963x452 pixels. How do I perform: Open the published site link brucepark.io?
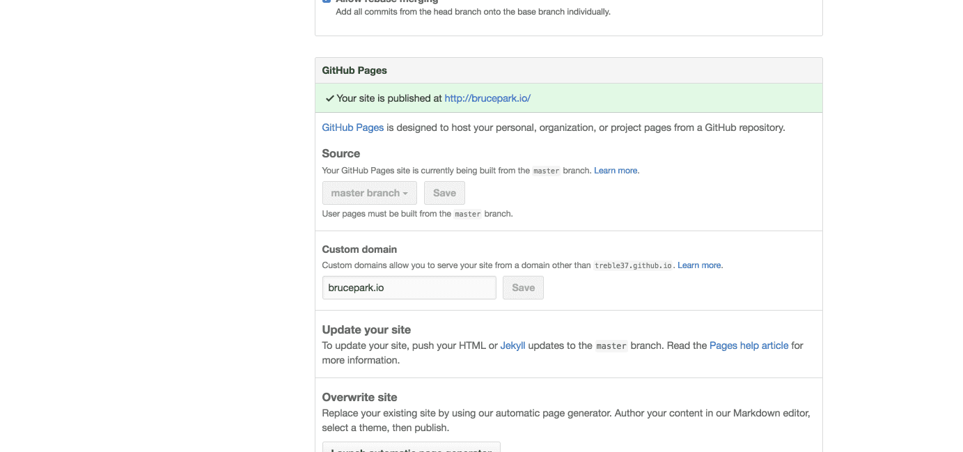(x=487, y=98)
